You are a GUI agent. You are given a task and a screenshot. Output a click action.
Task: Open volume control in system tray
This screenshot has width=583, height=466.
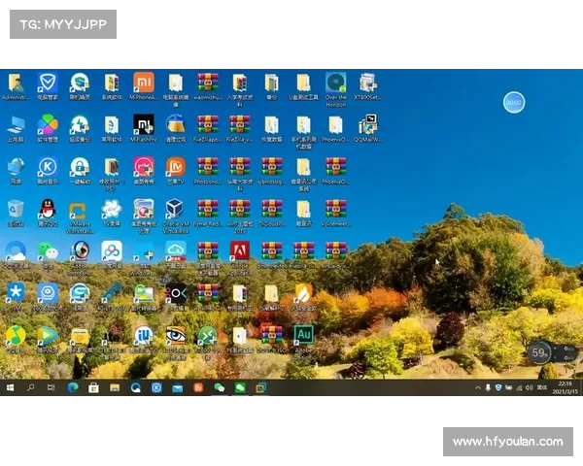(x=530, y=388)
